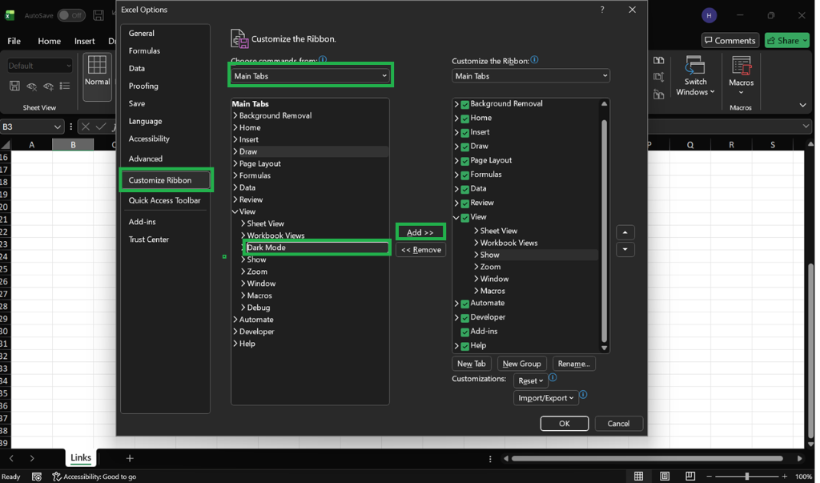Open the Macros ribbon button
Screen dimensions: 820x483
coord(741,76)
